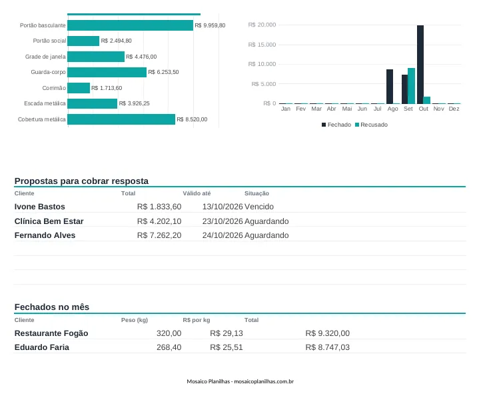This screenshot has height=398, width=479.
Task: Click the R$ 1.713,60 value label
Action: pos(107,88)
